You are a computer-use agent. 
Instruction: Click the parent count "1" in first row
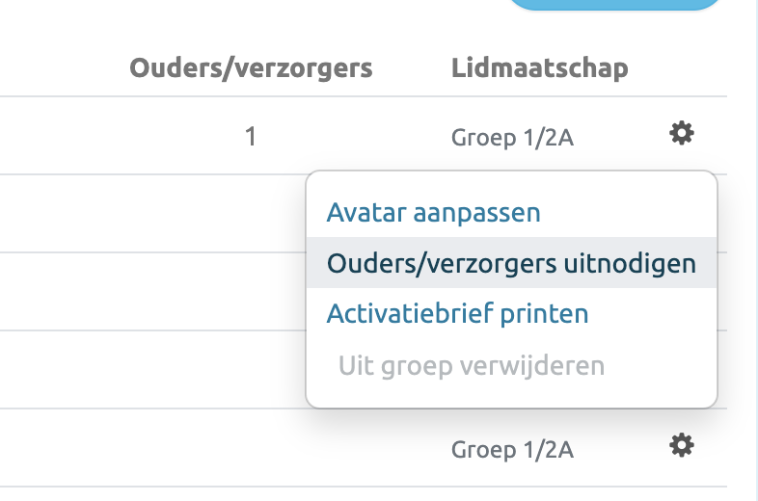251,137
